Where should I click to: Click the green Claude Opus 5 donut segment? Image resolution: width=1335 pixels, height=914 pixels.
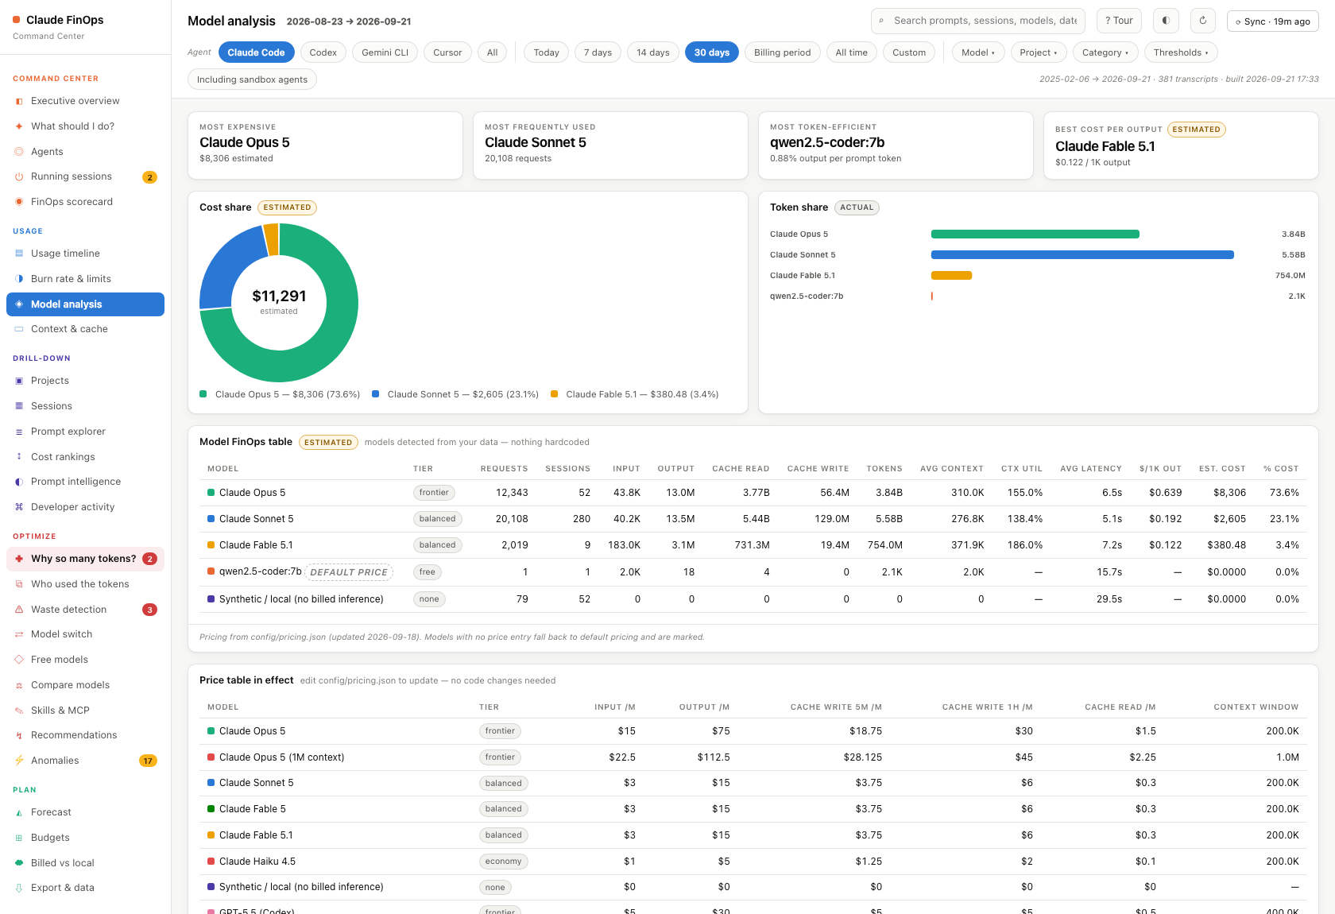coord(330,342)
